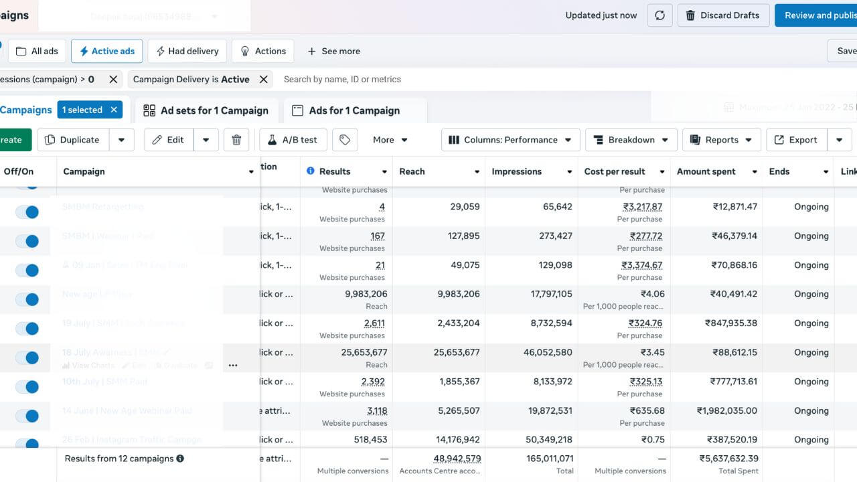
Task: Clear the 1 selected badge
Action: pos(114,110)
